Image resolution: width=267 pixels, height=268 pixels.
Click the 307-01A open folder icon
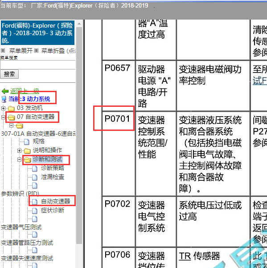19,126
